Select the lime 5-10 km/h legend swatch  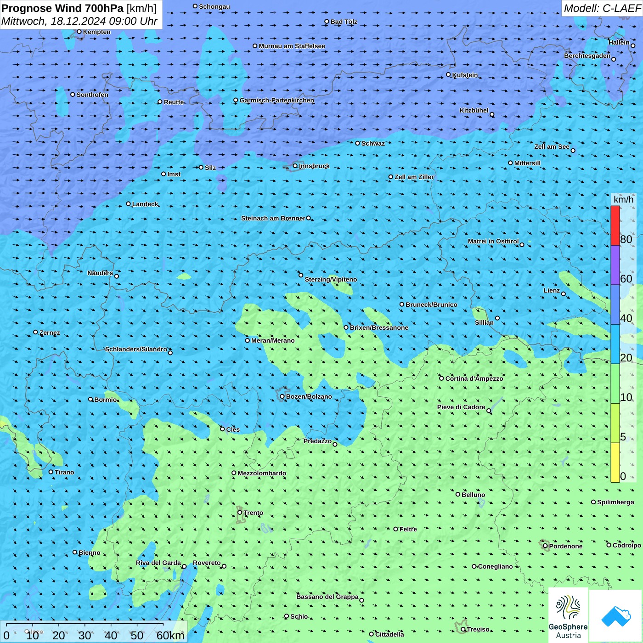pos(615,423)
